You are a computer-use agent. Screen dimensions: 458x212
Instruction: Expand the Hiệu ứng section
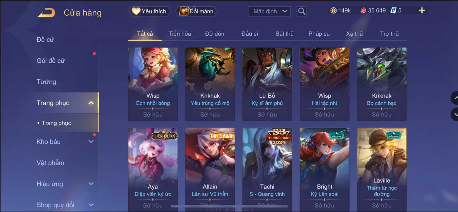91,184
